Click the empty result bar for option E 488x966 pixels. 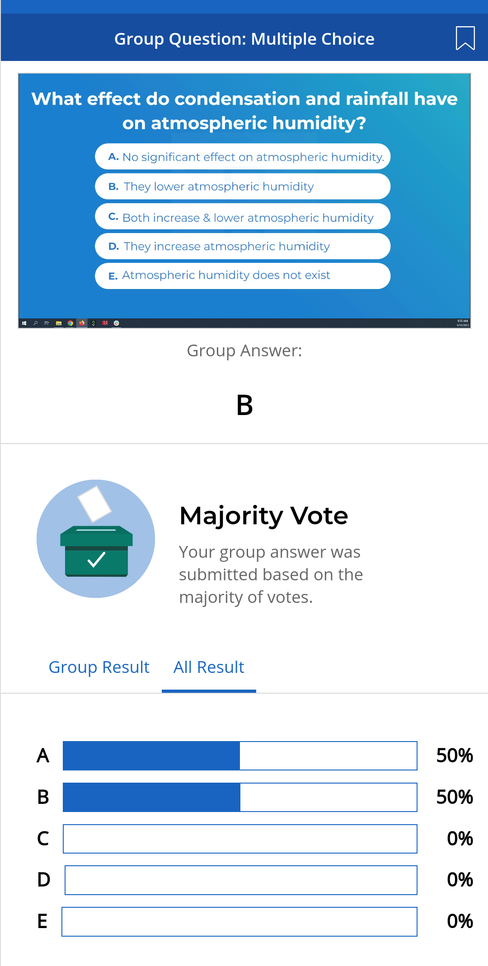(239, 921)
